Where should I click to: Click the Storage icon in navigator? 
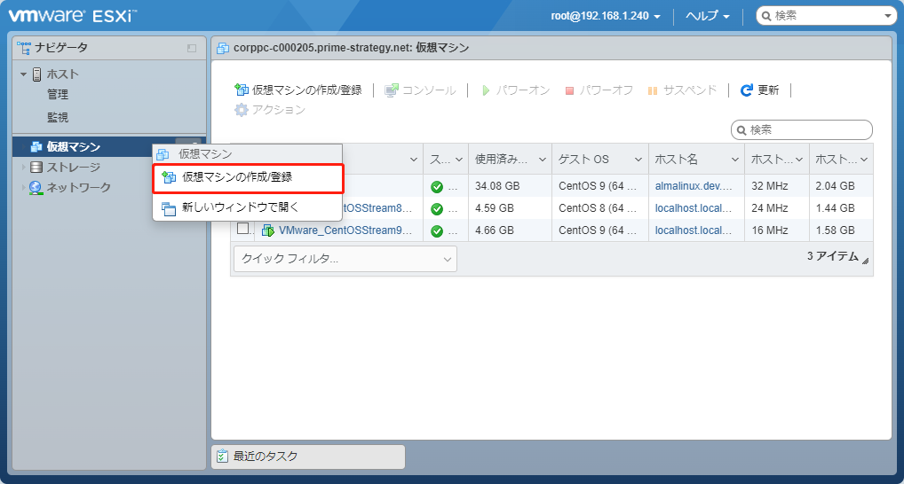(36, 168)
